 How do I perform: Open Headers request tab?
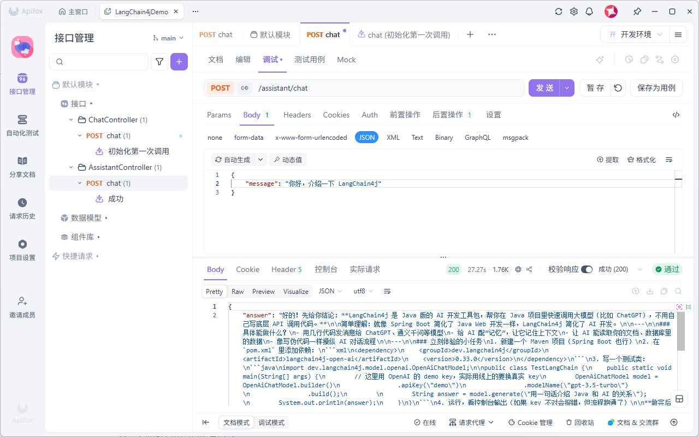point(297,115)
